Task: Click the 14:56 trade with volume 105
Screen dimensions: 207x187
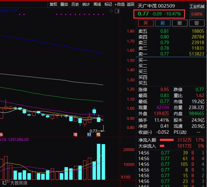Action: coord(171,164)
